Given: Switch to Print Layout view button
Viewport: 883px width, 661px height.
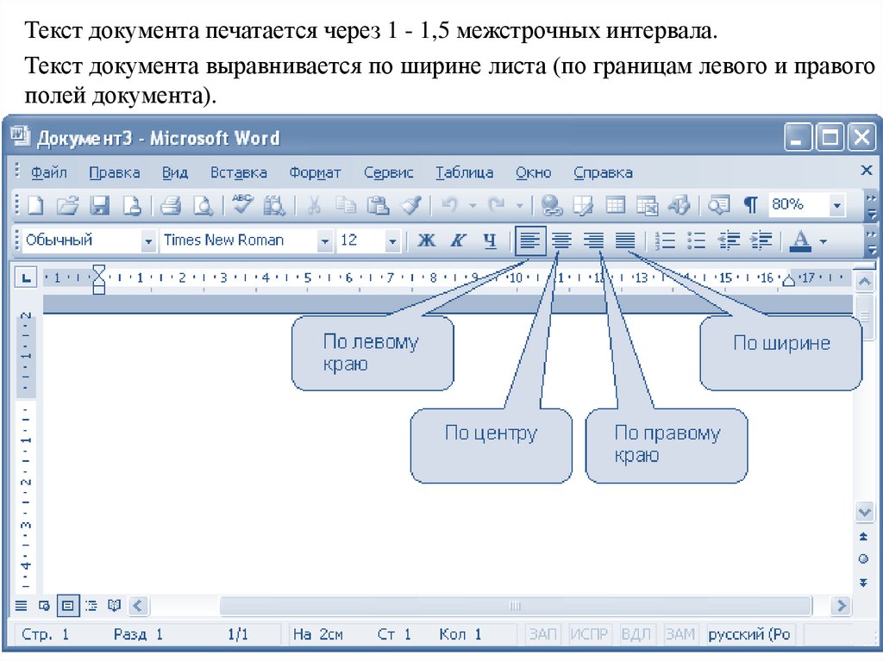Looking at the screenshot, I should click(67, 606).
